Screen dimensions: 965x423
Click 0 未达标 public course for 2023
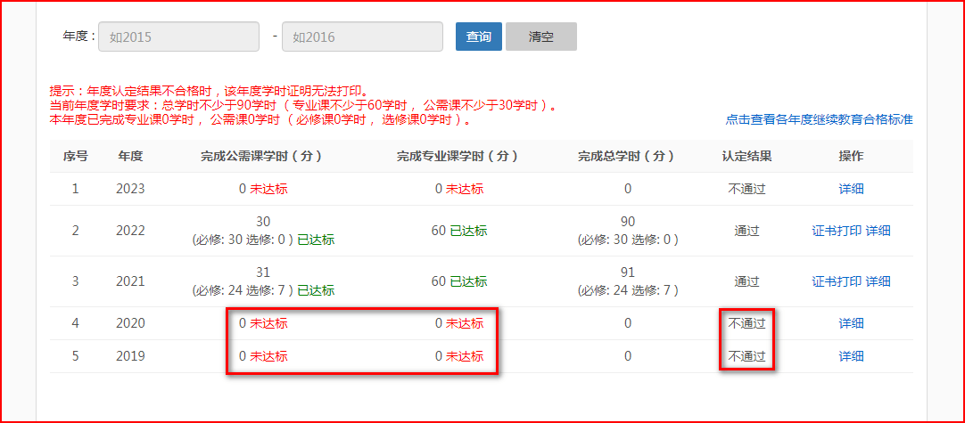[263, 189]
